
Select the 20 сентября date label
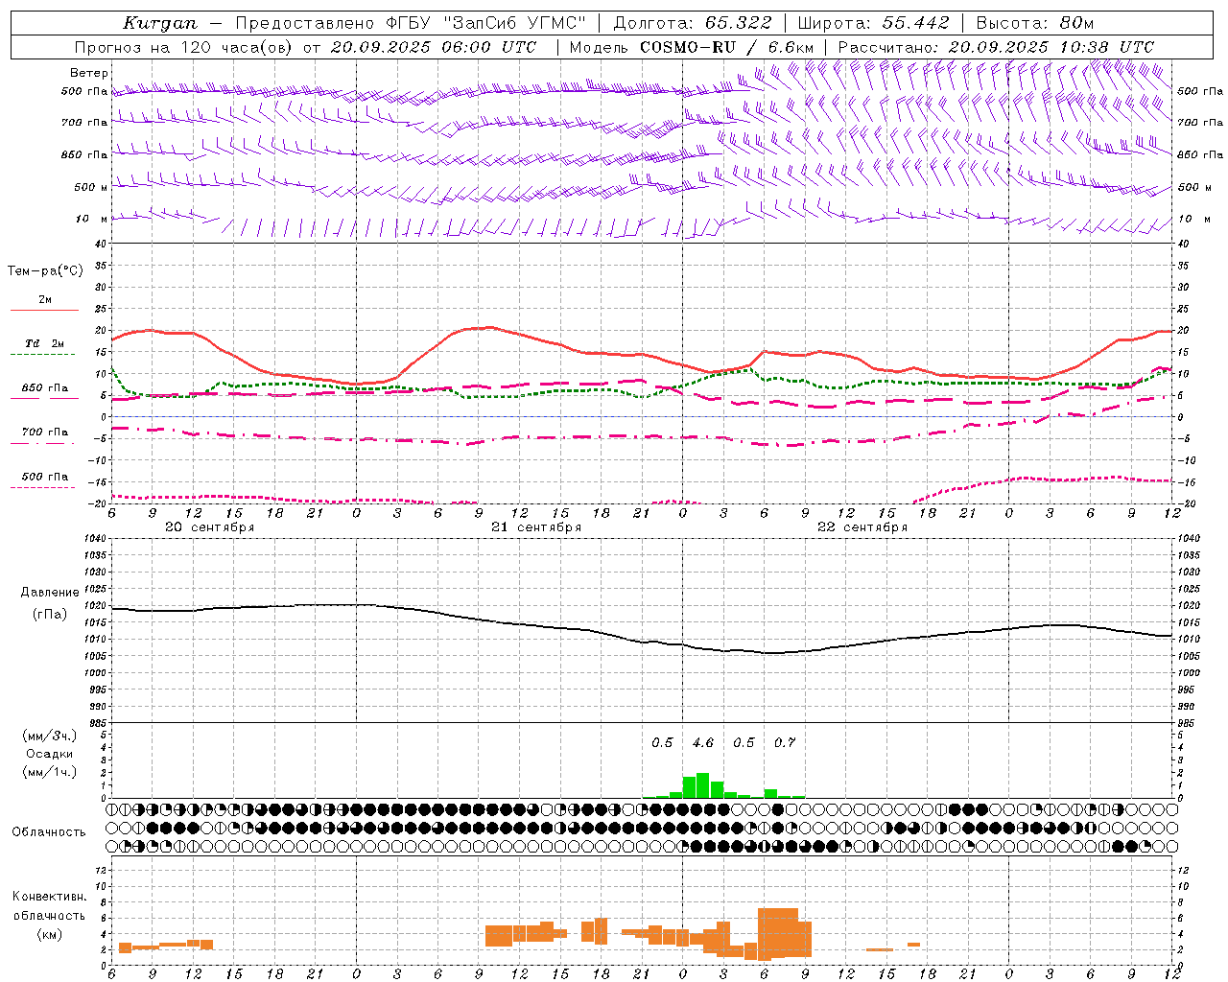209,527
